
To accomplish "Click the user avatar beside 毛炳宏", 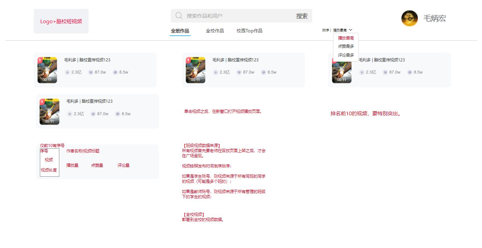I will tap(409, 18).
